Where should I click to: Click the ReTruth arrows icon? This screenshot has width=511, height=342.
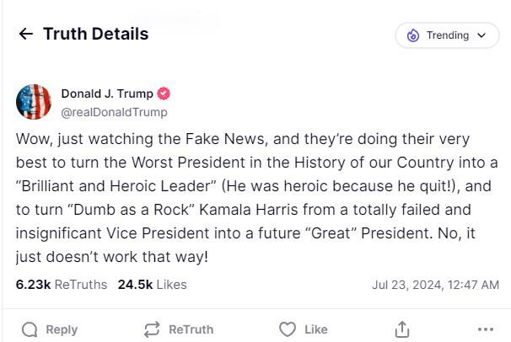pos(153,329)
